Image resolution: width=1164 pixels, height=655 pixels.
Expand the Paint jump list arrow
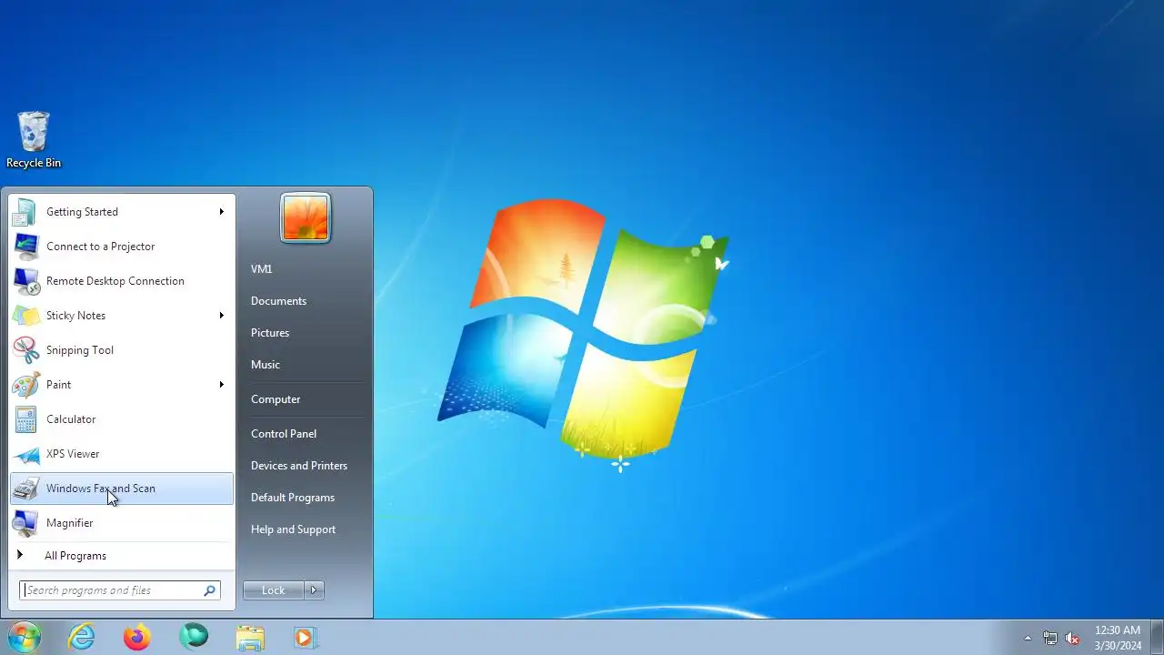221,385
